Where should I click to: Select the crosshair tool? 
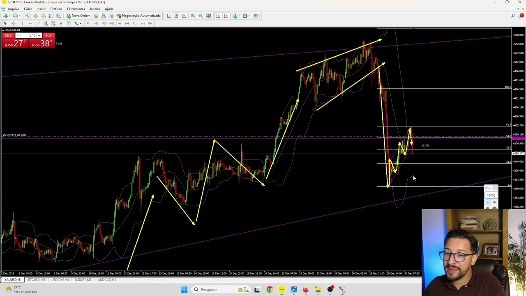pos(13,23)
